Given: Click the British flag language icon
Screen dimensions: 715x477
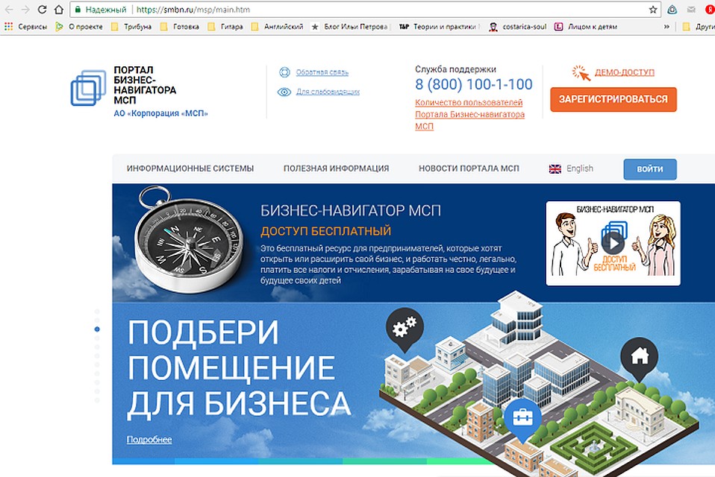Looking at the screenshot, I should 555,169.
